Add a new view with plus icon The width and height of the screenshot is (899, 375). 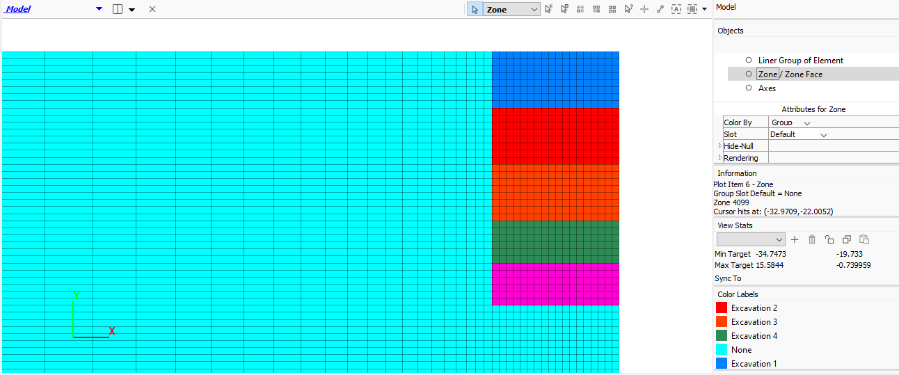coord(795,239)
